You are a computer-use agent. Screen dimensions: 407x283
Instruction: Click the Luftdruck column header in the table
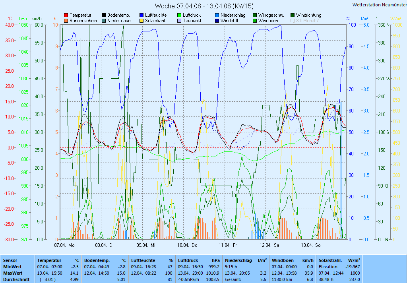(x=188, y=260)
